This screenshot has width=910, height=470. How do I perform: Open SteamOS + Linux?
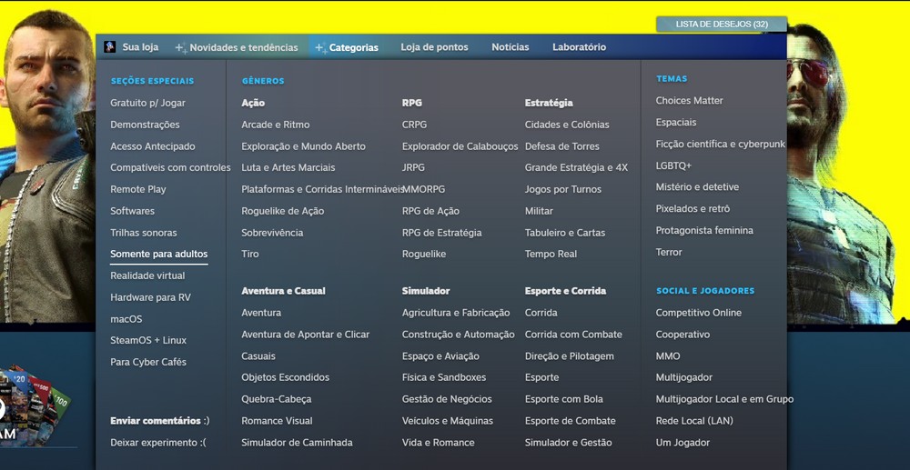[x=148, y=340]
